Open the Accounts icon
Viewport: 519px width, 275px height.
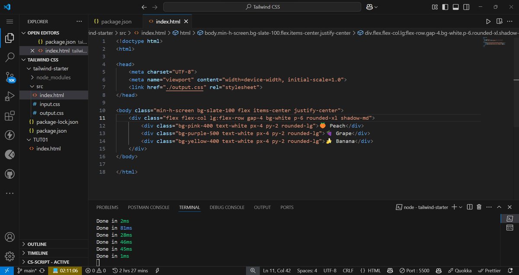[10, 237]
